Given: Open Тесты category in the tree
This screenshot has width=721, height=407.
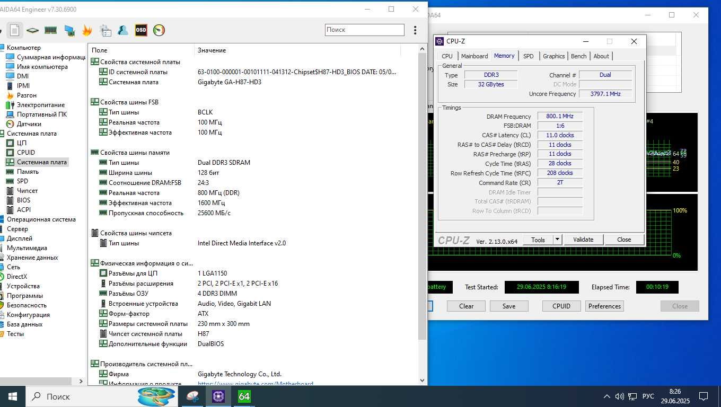Looking at the screenshot, I should click(15, 334).
